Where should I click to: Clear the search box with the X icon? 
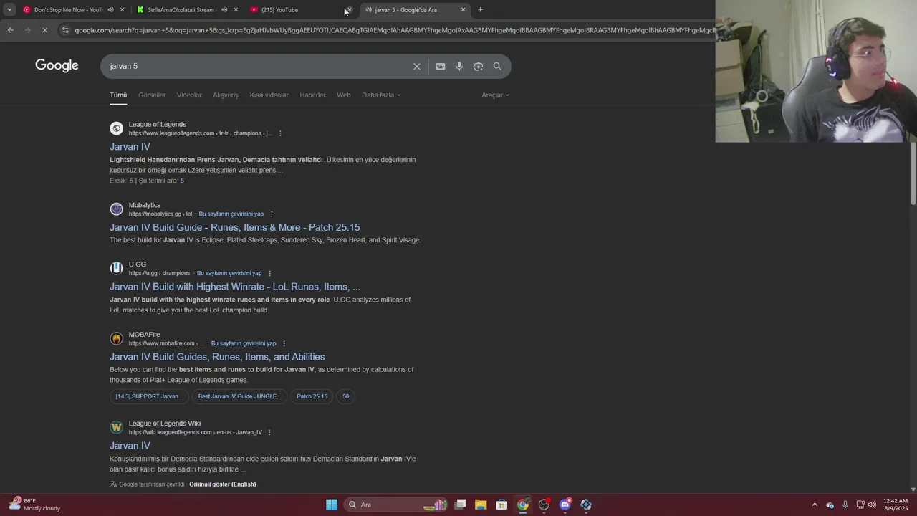coord(417,66)
